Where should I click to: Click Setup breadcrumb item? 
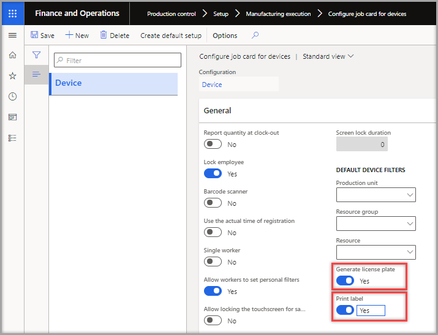tap(221, 13)
